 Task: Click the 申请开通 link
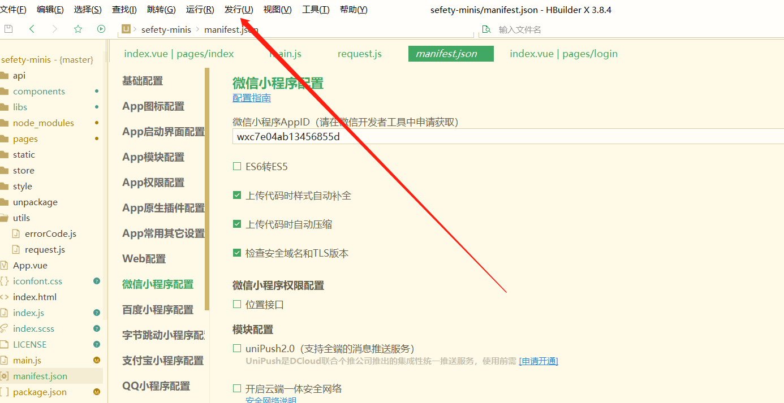tap(539, 361)
